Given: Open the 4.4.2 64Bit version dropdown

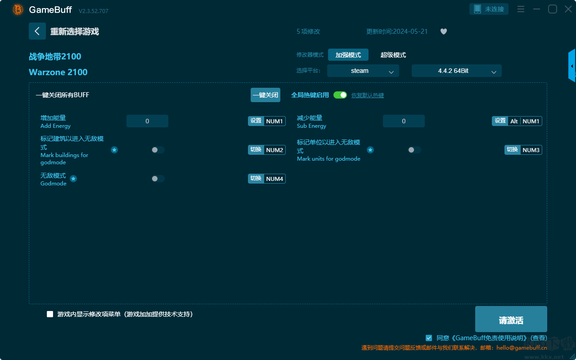Looking at the screenshot, I should coord(457,71).
